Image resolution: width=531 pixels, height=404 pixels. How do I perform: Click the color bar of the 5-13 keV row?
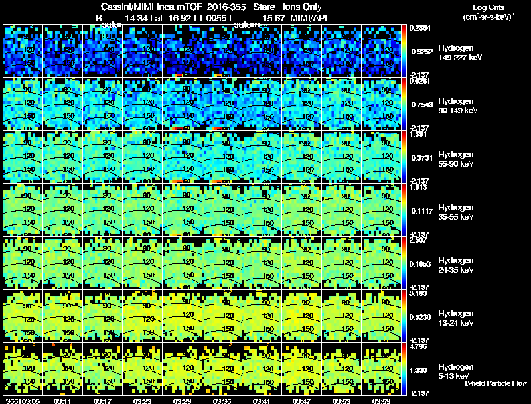click(404, 370)
